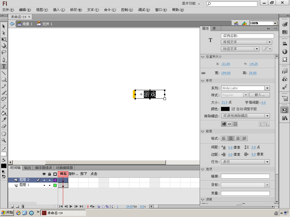Image resolution: width=290 pixels, height=217 pixels.
Task: Pick the Line tool
Action: [x=4, y=73]
